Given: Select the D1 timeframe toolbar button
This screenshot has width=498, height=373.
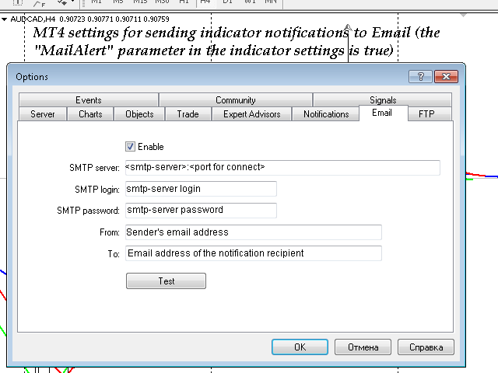Looking at the screenshot, I should click(x=227, y=2).
